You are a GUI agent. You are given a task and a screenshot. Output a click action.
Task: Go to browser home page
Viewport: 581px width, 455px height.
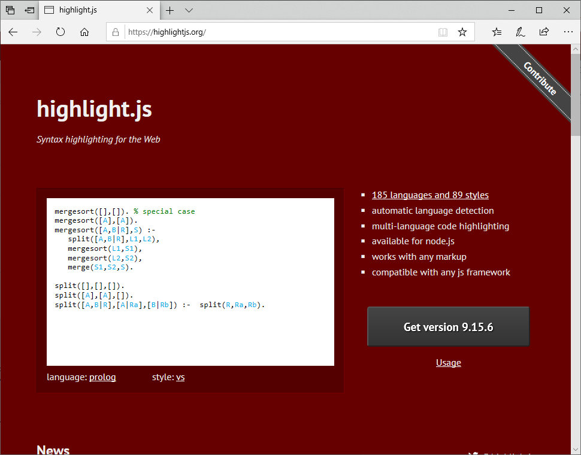click(84, 32)
